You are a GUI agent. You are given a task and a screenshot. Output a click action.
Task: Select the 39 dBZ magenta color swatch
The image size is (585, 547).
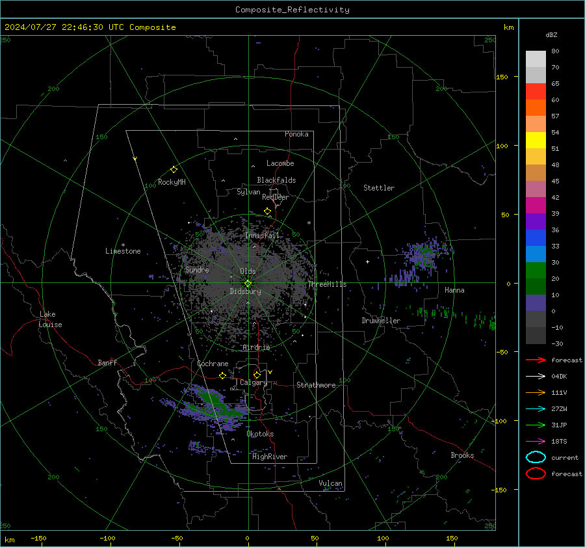(536, 206)
